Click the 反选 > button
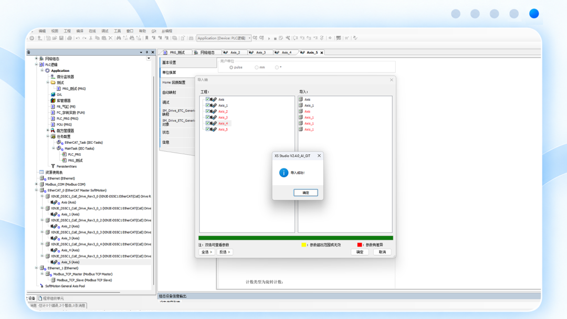 tap(225, 252)
